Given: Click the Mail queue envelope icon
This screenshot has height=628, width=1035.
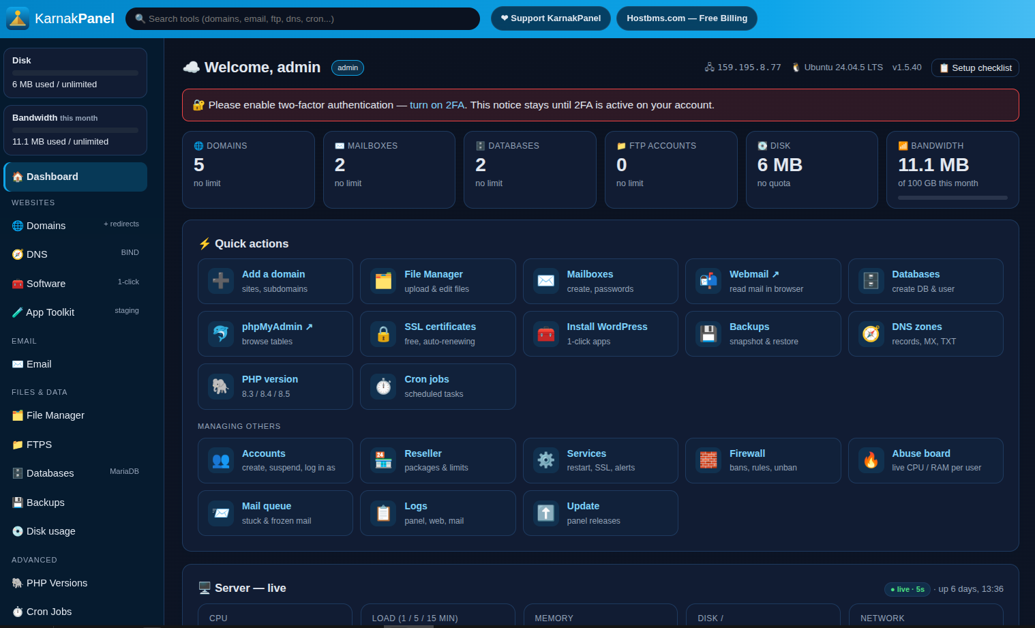Looking at the screenshot, I should [x=221, y=513].
